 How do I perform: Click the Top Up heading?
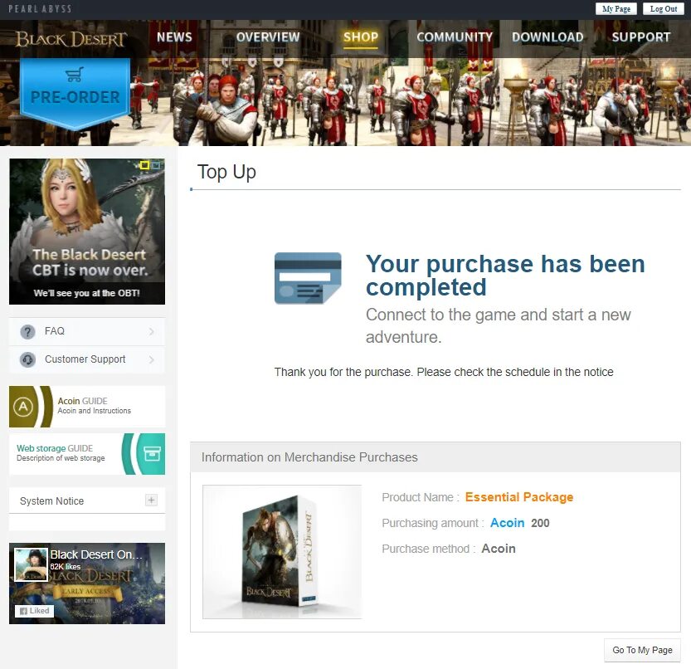point(226,172)
